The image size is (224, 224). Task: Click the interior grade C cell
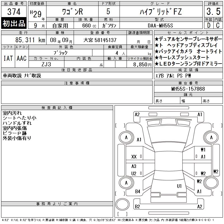pos(218,25)
